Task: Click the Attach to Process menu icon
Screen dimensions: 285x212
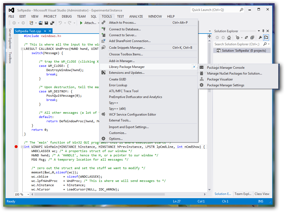Action: 103,23
